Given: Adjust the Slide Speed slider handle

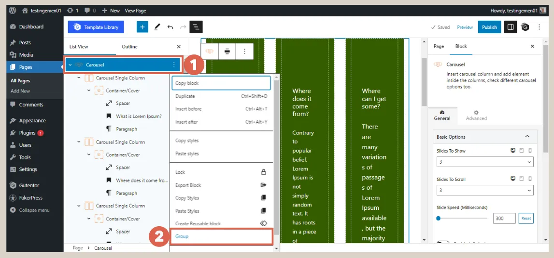Looking at the screenshot, I should point(438,219).
